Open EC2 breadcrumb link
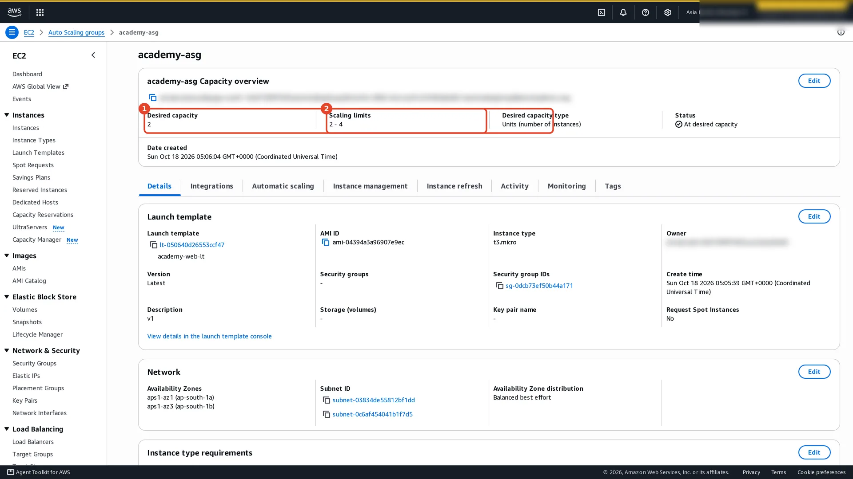This screenshot has width=853, height=479. (29, 32)
